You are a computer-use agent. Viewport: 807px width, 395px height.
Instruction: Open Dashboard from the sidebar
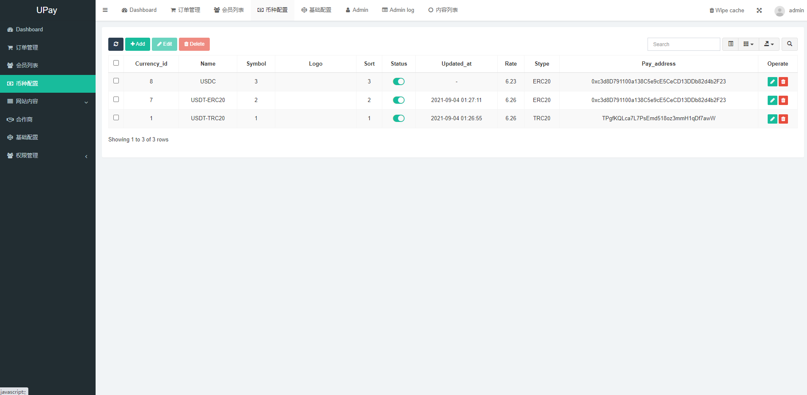point(48,30)
